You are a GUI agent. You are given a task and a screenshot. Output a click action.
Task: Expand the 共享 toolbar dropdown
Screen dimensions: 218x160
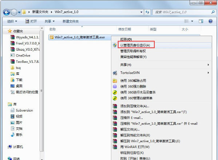click(x=49, y=21)
